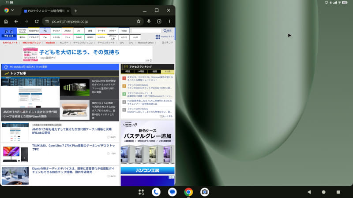Select the 1カ月 ranking tab
The image size is (353, 198).
tap(168, 72)
